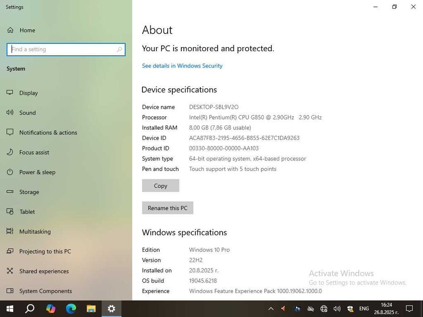The height and width of the screenshot is (317, 423).
Task: Open File Explorer from the taskbar
Action: (x=91, y=309)
